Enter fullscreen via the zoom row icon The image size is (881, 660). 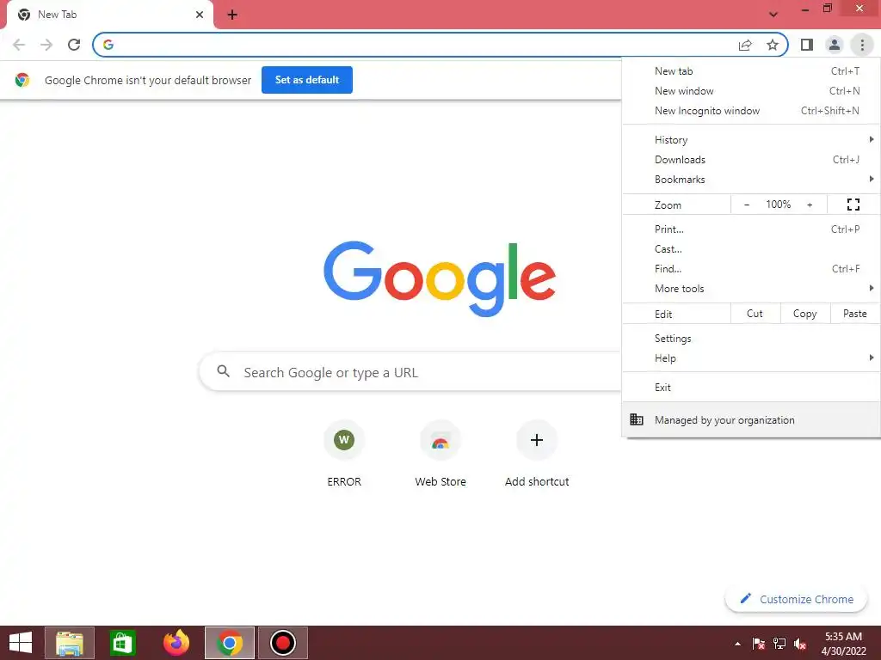click(853, 205)
